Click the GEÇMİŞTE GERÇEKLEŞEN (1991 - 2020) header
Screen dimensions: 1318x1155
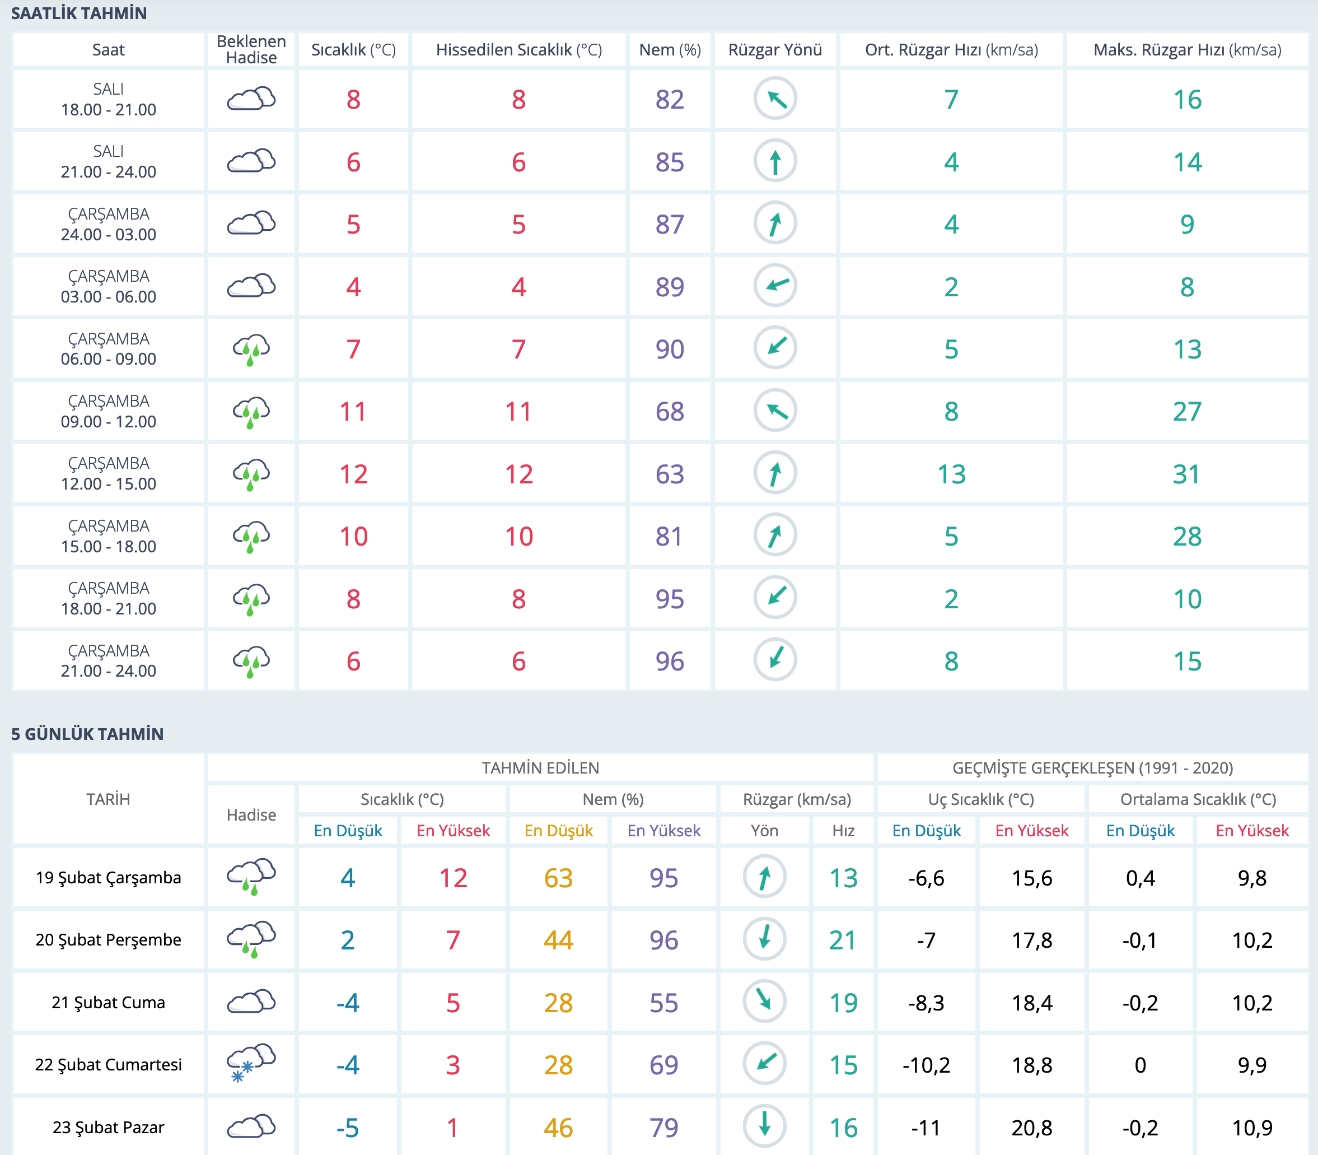click(1092, 767)
